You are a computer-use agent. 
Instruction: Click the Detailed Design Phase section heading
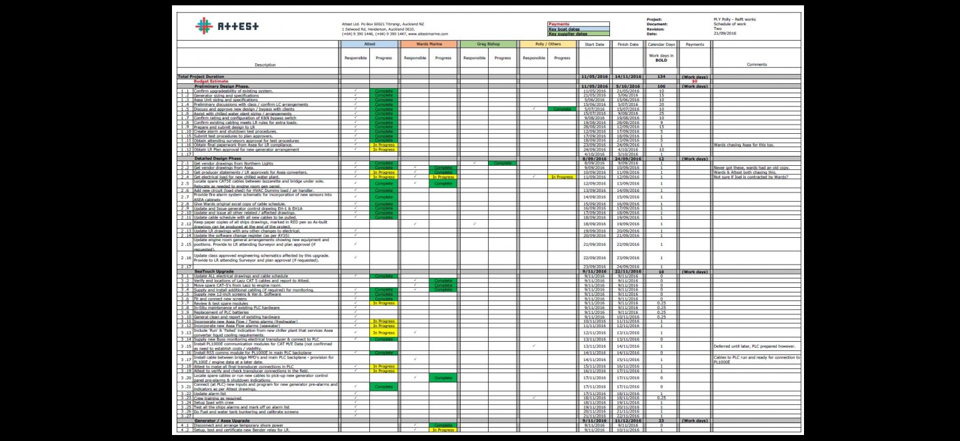click(219, 159)
